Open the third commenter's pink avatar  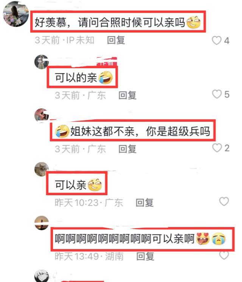(42, 116)
